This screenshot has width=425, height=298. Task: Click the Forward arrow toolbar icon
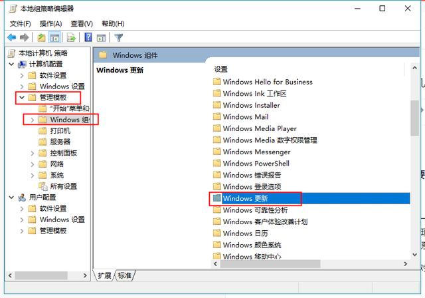coord(25,37)
